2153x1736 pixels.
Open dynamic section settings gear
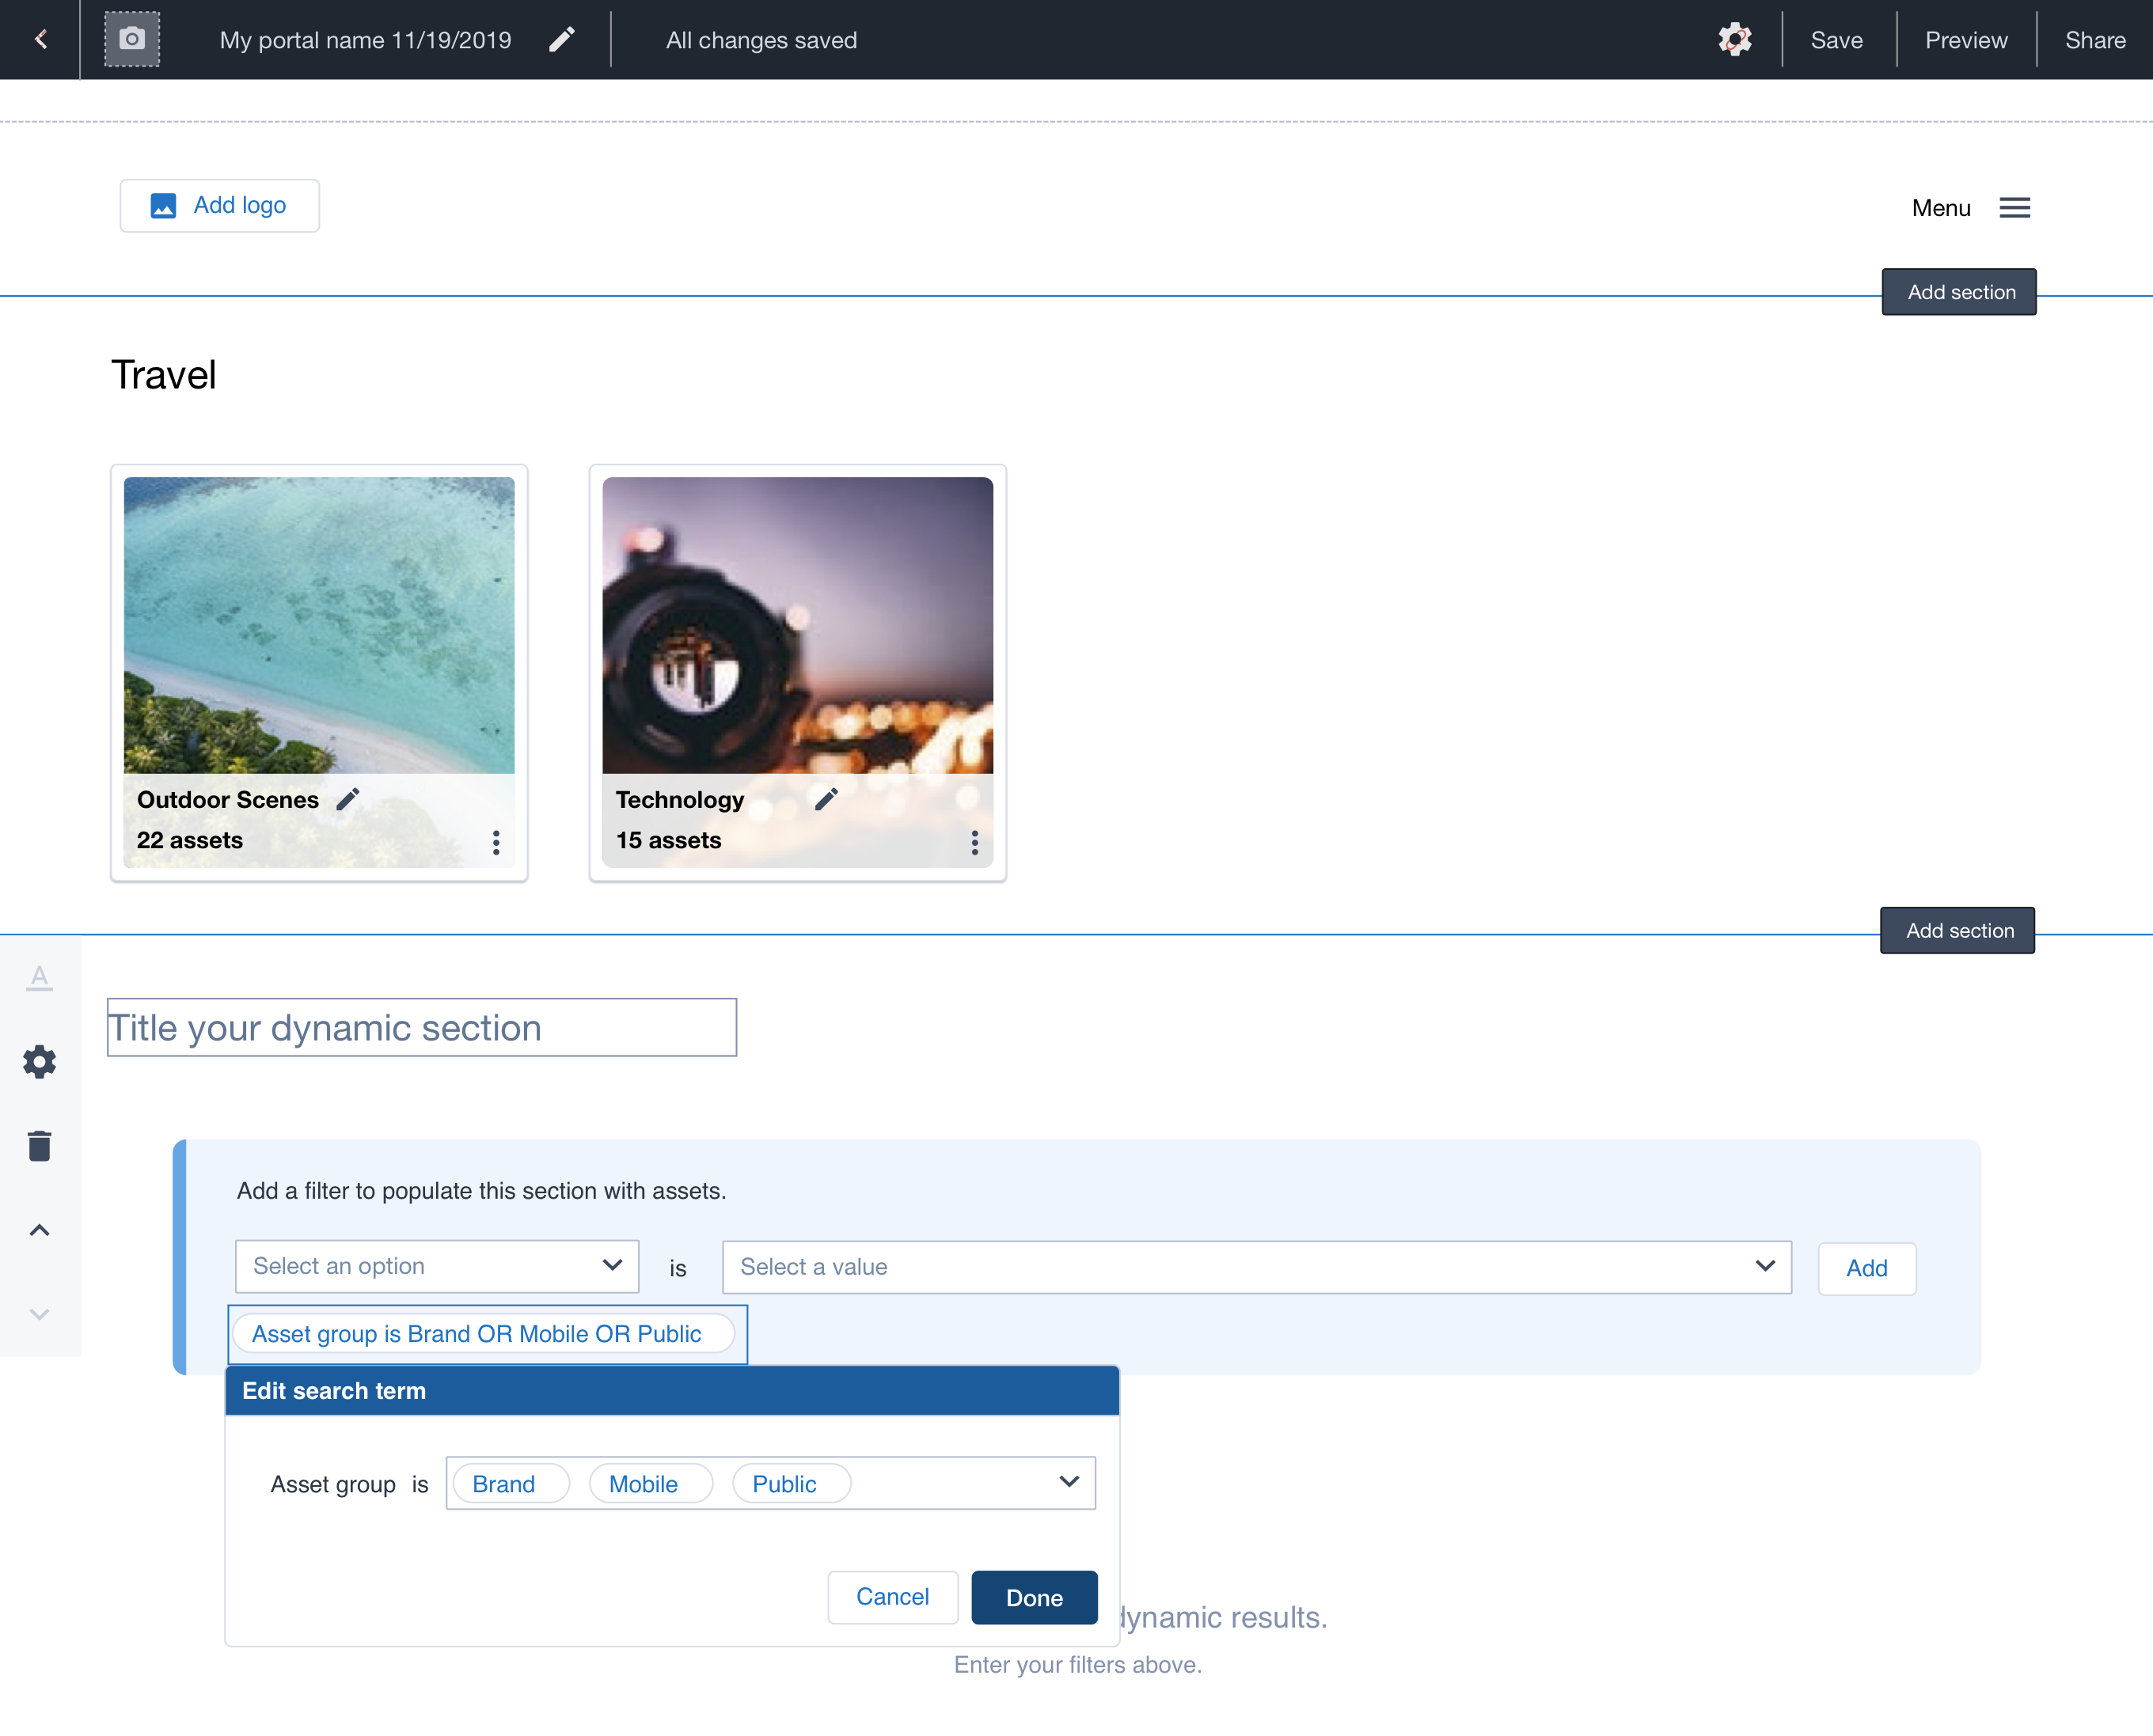(x=40, y=1062)
